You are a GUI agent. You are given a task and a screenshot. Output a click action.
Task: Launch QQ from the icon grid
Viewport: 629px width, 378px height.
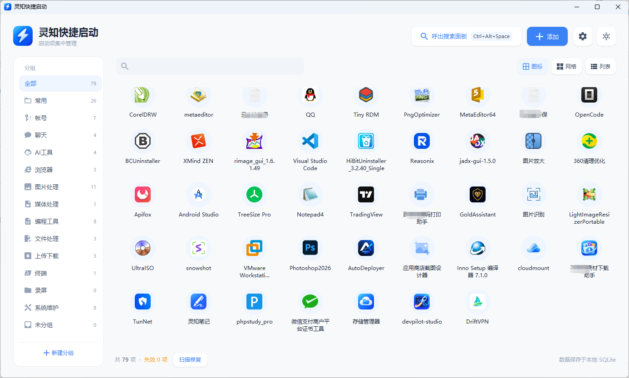[x=310, y=95]
